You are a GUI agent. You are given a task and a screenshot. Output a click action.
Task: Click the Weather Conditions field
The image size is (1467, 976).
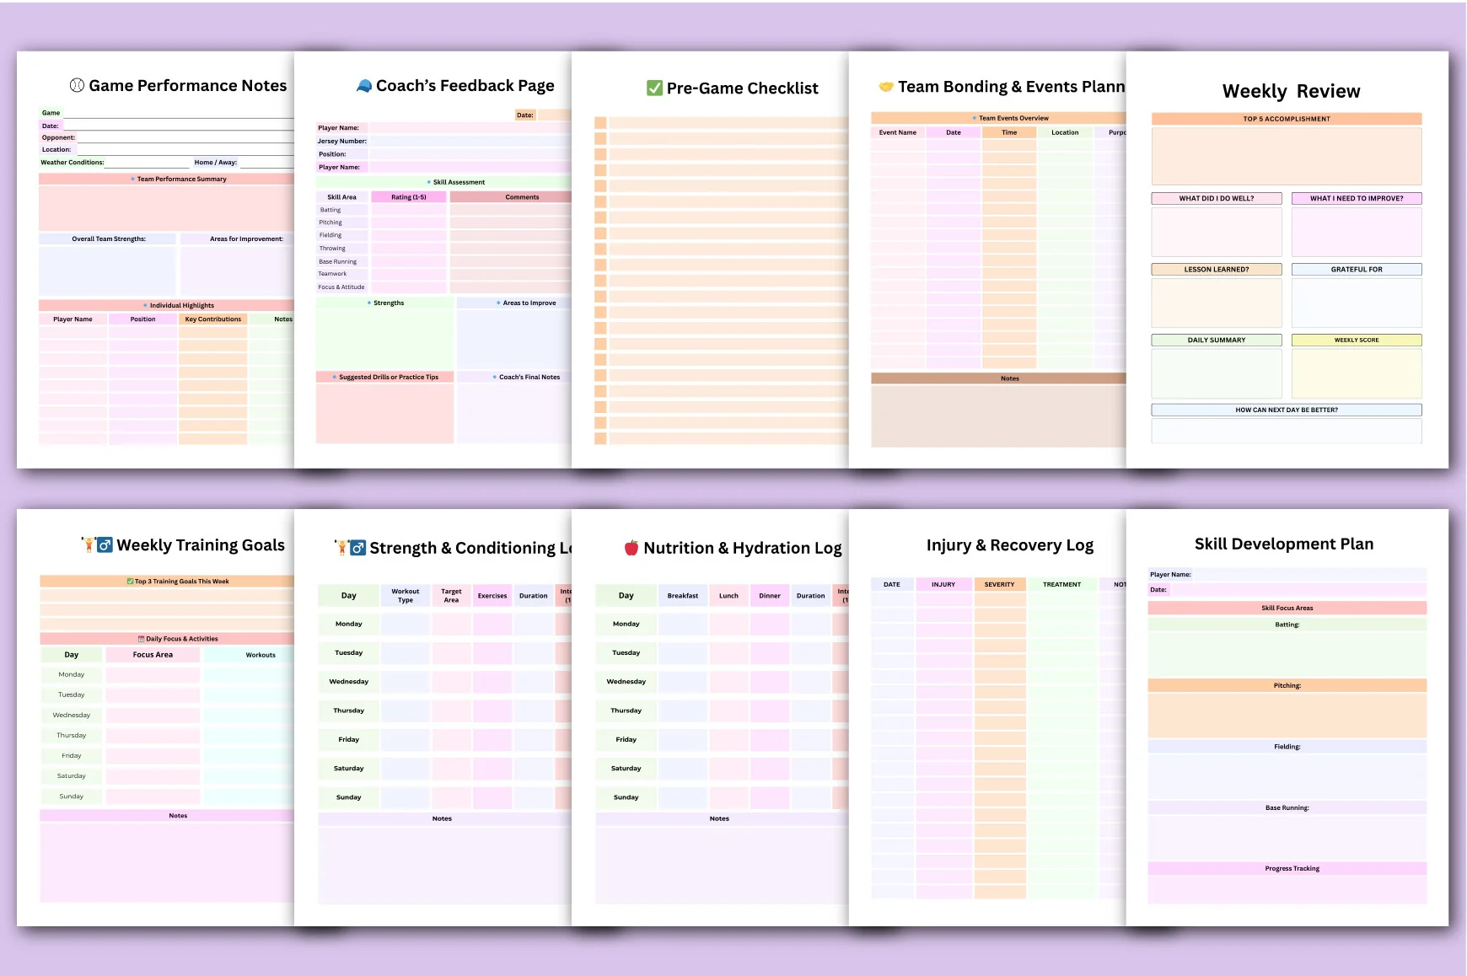point(148,162)
